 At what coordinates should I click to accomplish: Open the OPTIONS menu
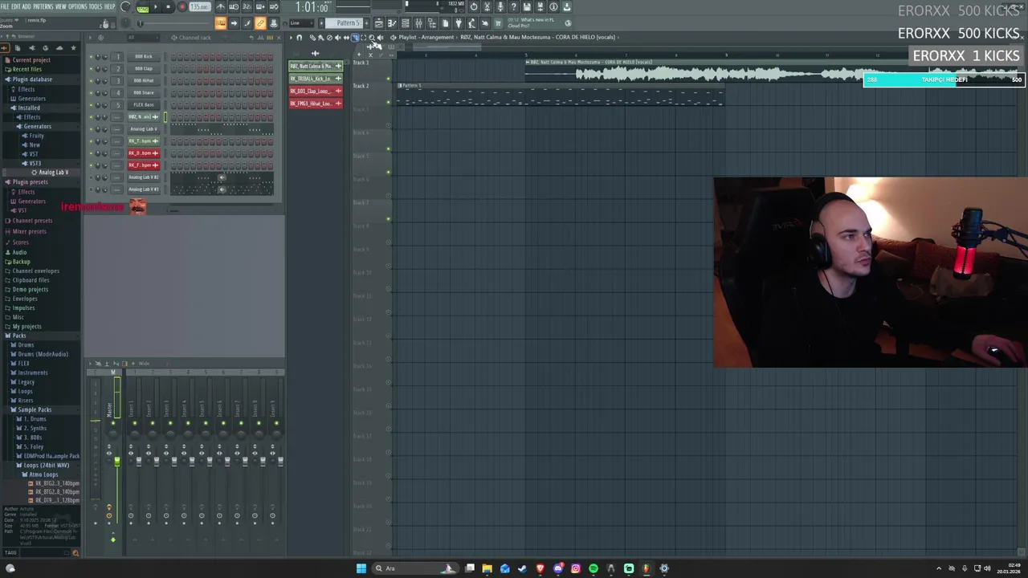point(78,6)
